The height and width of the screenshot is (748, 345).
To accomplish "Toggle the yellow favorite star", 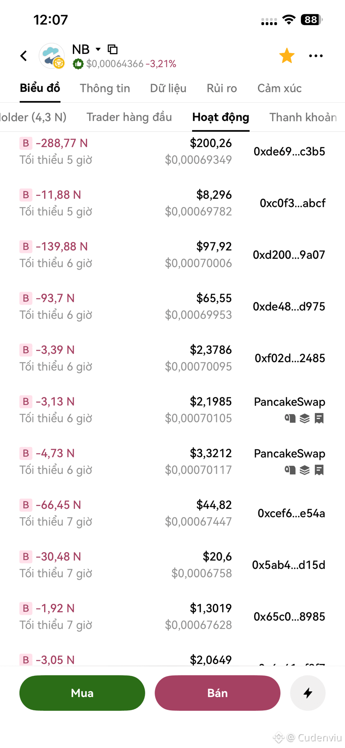I will 287,56.
